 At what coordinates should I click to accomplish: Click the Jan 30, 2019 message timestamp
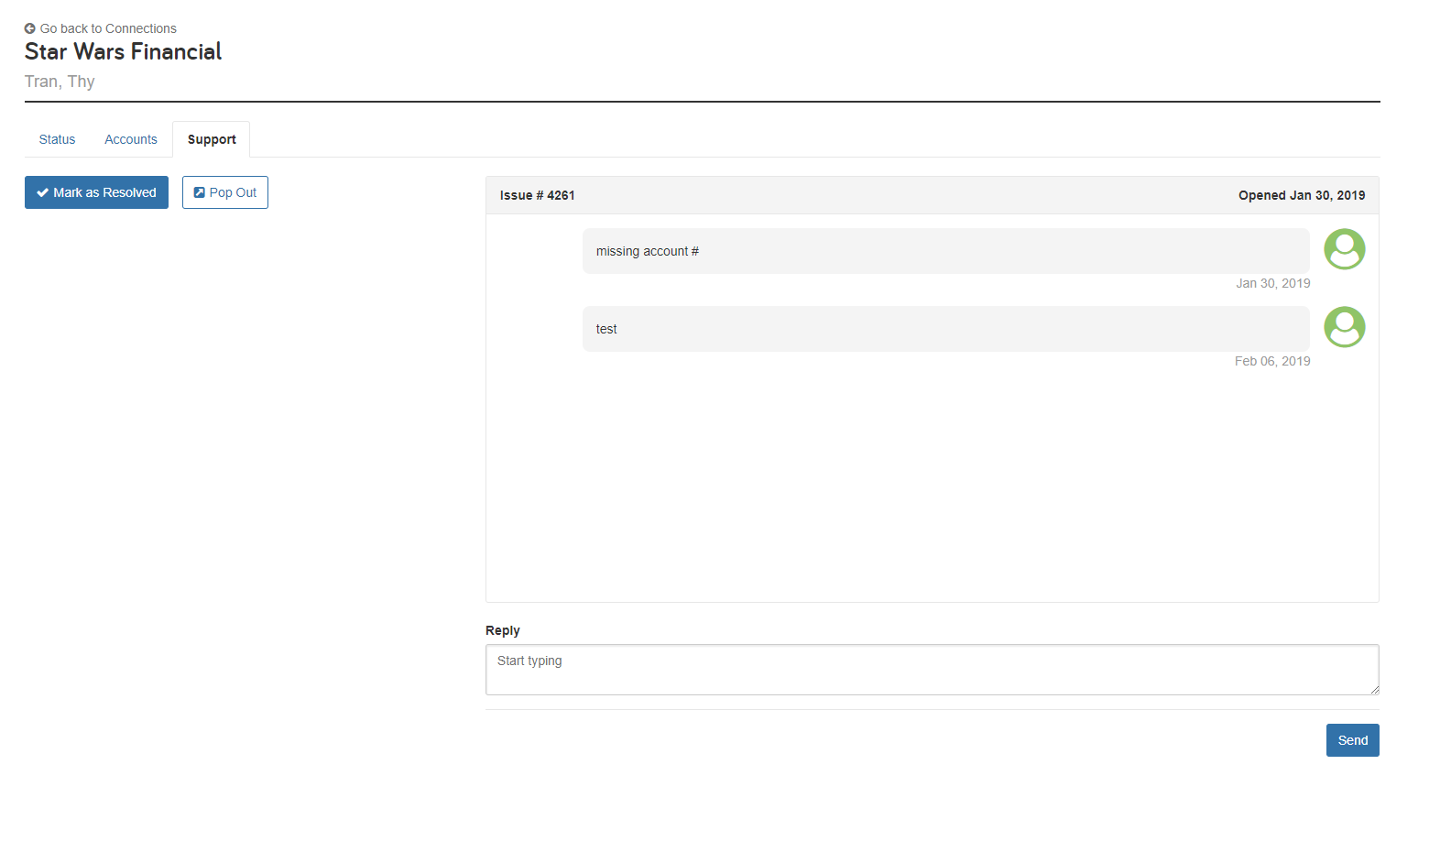tap(1273, 283)
